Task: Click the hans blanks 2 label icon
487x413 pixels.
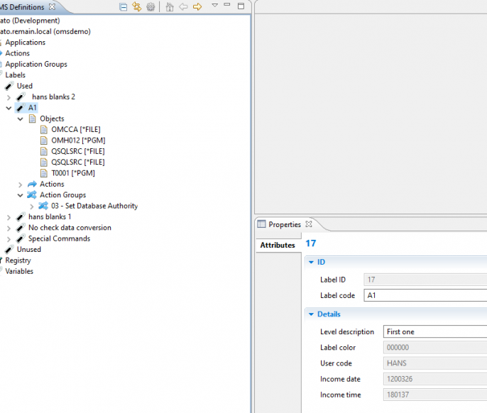Action: [x=21, y=97]
